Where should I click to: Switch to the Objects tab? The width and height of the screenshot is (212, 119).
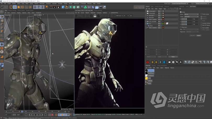point(148,7)
